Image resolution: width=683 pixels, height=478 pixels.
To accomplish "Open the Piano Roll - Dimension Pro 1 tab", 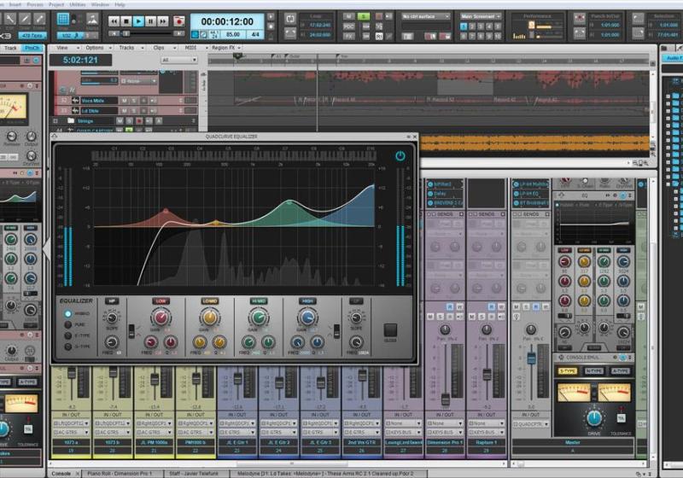I will pos(116,473).
